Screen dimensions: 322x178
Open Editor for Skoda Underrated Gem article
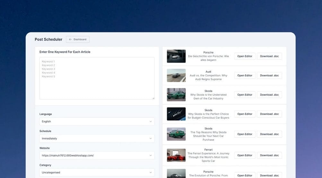pyautogui.click(x=245, y=95)
